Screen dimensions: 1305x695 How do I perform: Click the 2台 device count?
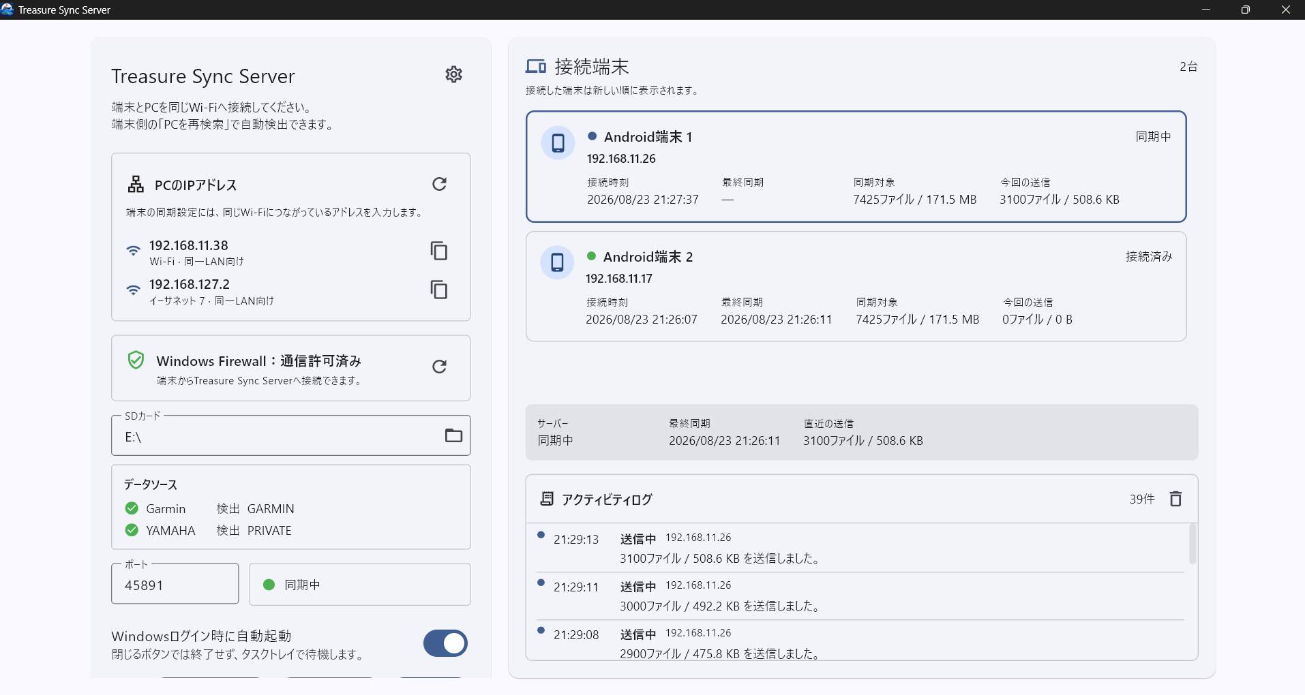point(1188,66)
